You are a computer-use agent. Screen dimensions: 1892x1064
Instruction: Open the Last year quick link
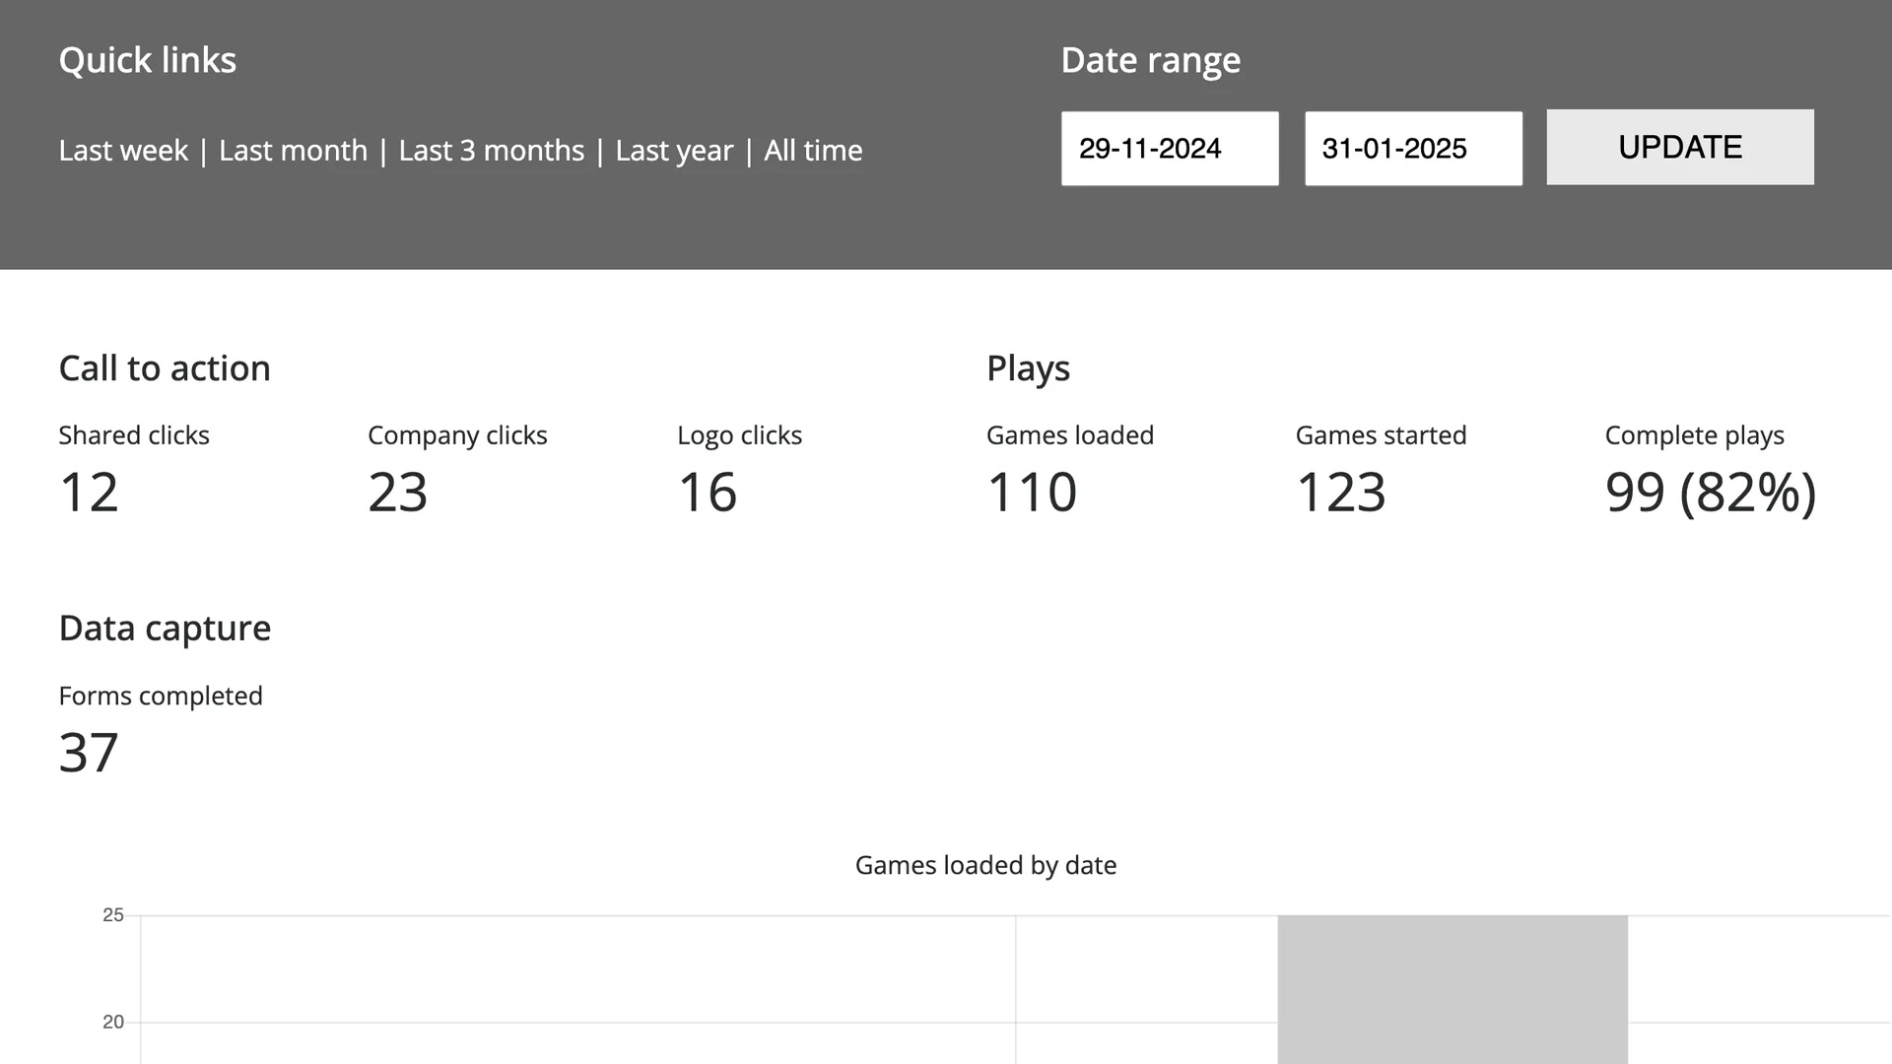(x=674, y=151)
